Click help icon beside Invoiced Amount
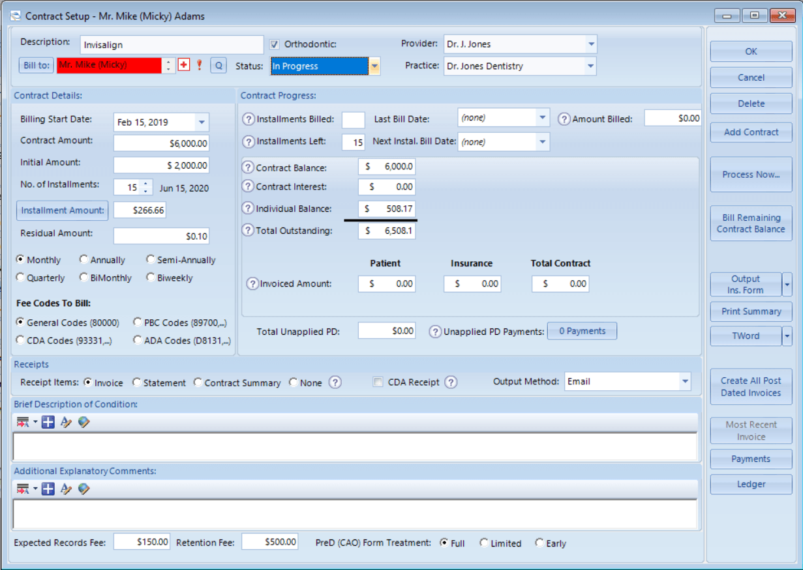Viewport: 803px width, 570px height. click(252, 284)
